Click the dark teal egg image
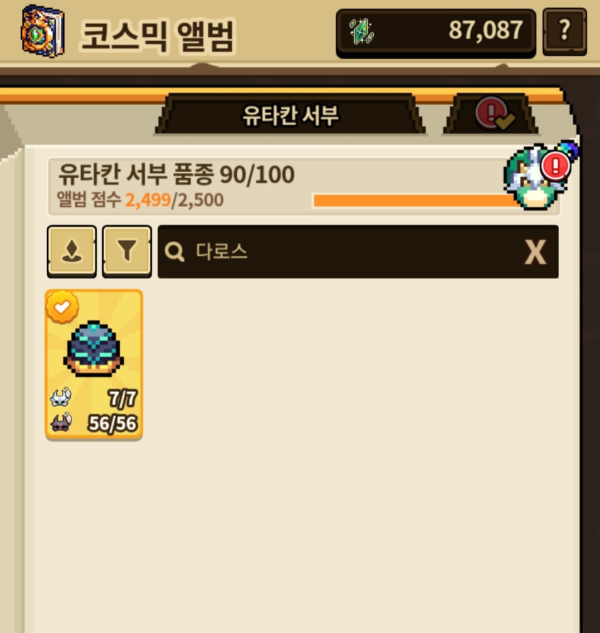600x633 pixels. pyautogui.click(x=94, y=349)
